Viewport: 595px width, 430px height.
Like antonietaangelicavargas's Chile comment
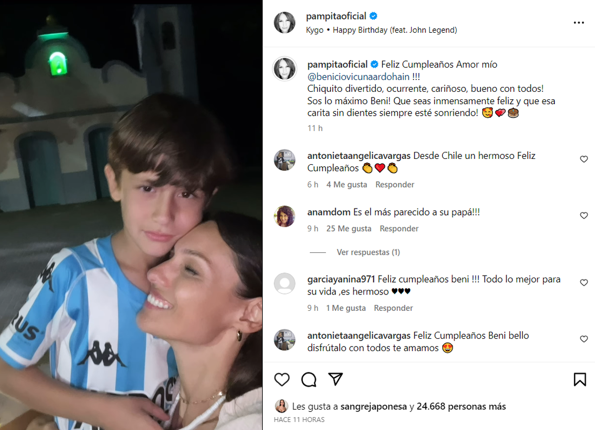point(584,159)
